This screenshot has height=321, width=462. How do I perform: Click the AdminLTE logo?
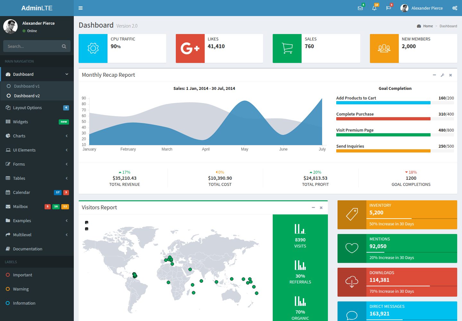point(37,8)
